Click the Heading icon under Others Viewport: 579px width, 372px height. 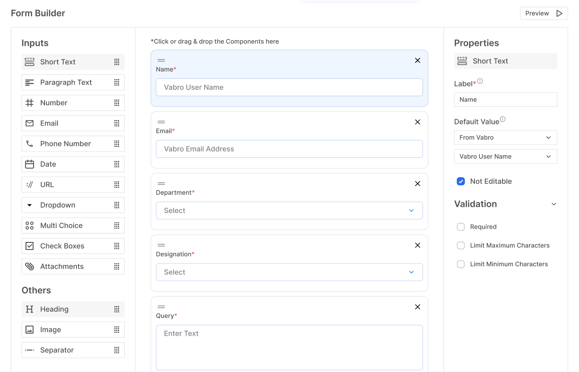[29, 309]
